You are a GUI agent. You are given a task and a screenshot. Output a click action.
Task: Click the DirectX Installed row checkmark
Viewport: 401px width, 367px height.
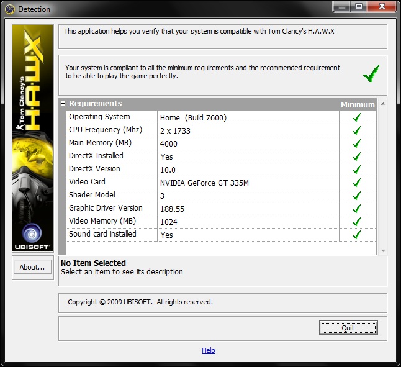[x=356, y=156]
